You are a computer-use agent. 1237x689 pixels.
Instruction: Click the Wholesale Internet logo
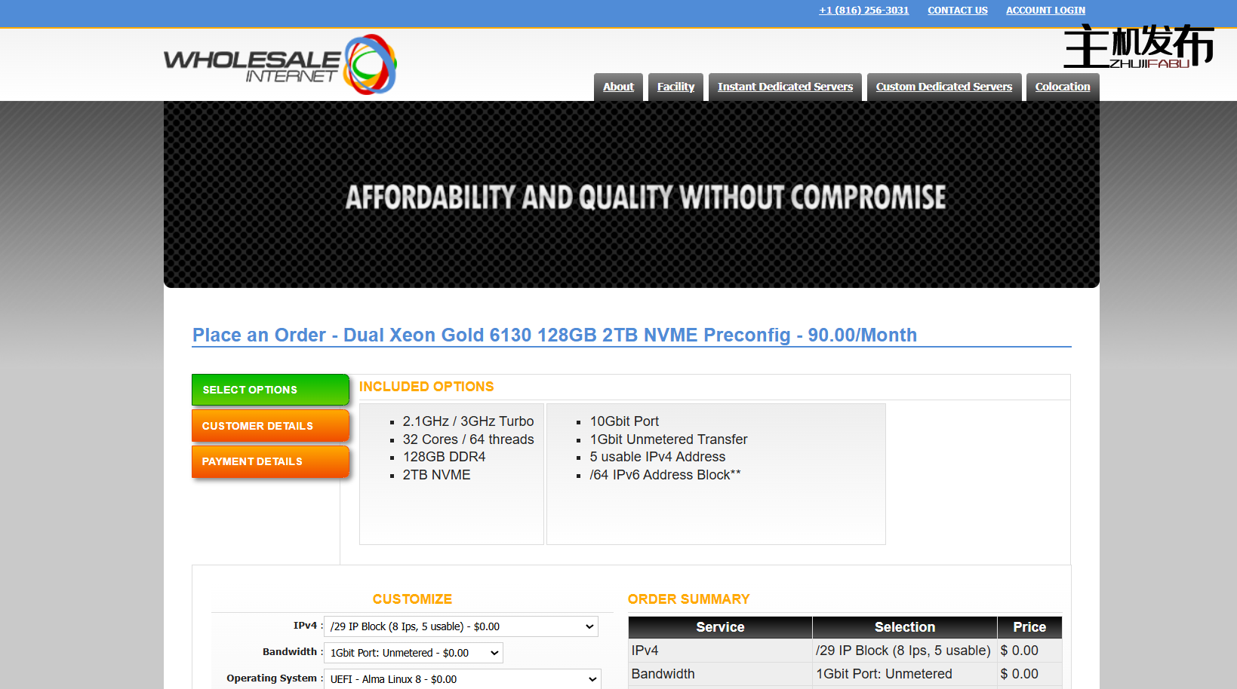point(279,64)
